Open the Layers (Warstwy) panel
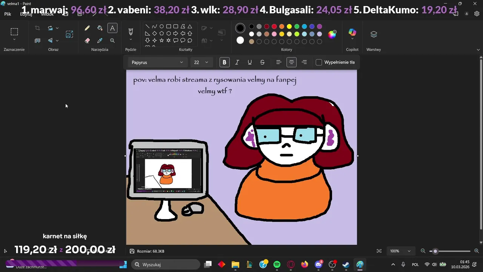The image size is (483, 272). pyautogui.click(x=374, y=34)
